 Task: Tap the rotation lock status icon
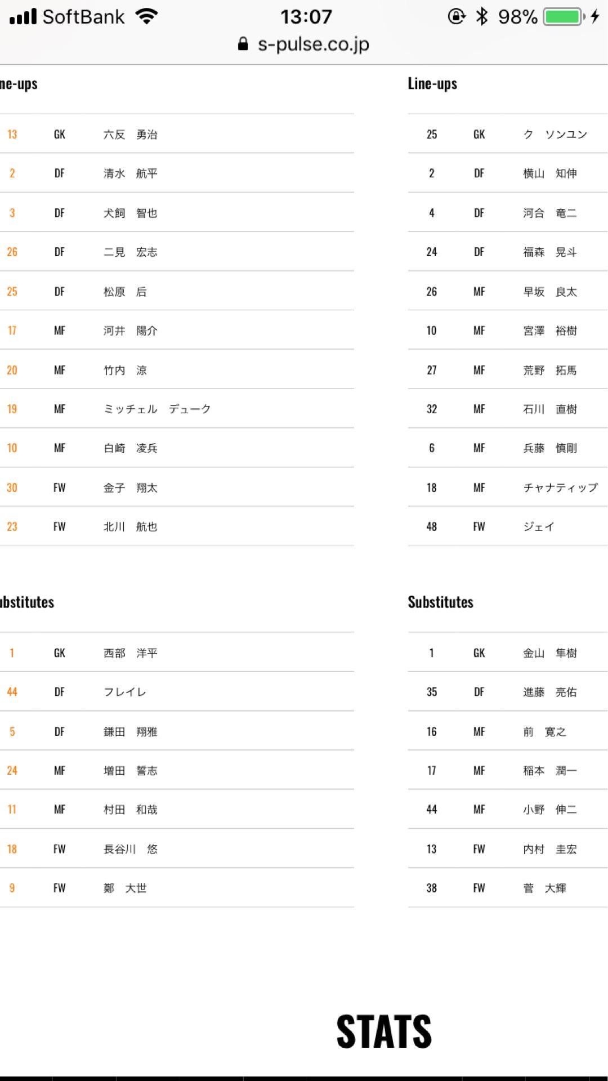tap(456, 16)
